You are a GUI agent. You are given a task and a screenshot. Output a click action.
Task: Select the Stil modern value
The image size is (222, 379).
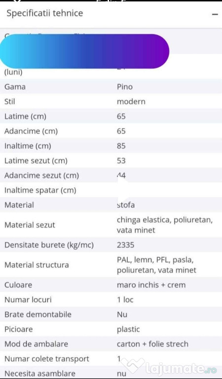[x=131, y=102]
